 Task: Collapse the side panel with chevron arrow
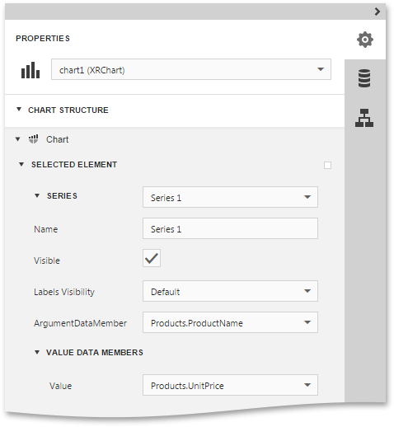(378, 12)
